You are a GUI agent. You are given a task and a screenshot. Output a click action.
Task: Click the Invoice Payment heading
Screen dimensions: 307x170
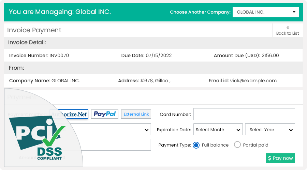[x=34, y=30]
